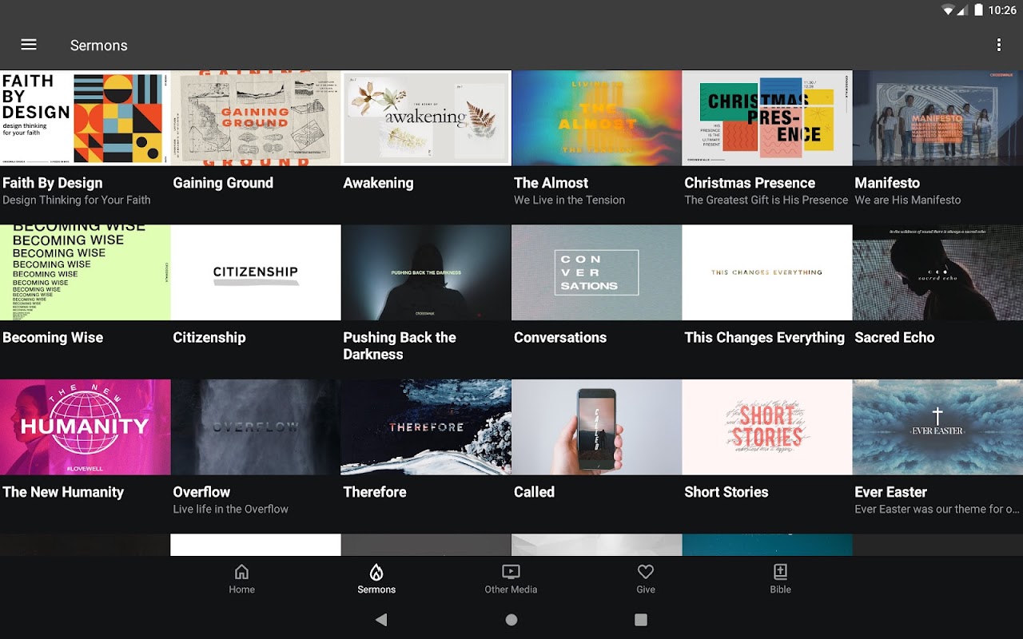Screen dimensions: 1023x639
Task: Tap "Live life in the Overflow" subtitle
Action: [x=231, y=510]
